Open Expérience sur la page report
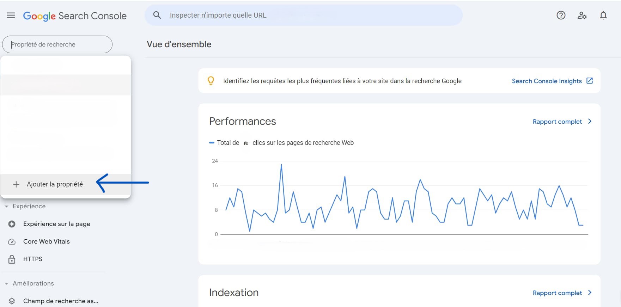The height and width of the screenshot is (307, 621). 57,224
